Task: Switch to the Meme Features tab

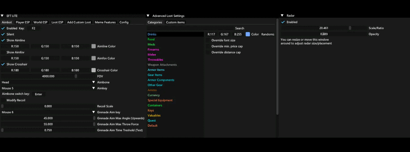Action: [105, 22]
